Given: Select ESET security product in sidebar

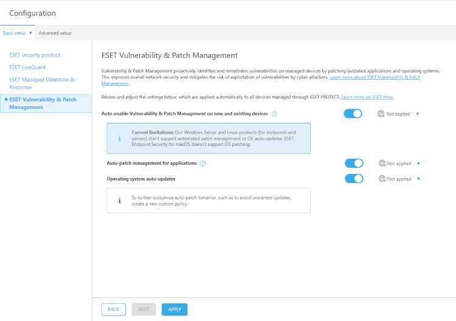Looking at the screenshot, I should point(35,55).
